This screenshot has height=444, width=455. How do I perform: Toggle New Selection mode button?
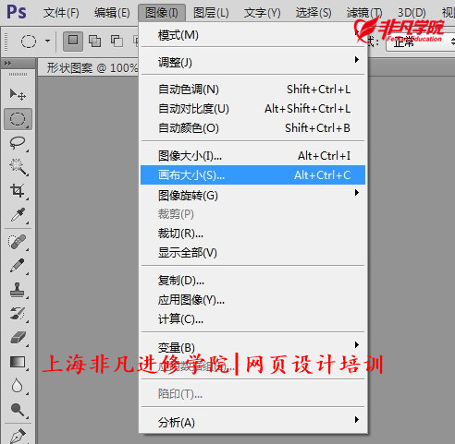pos(73,41)
